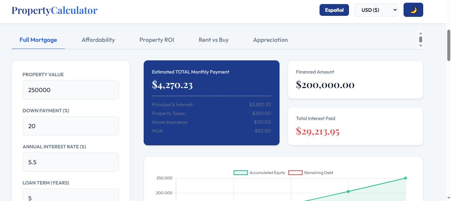Screen dimensions: 451x201
Task: Open the Property ROI calculator tab
Action: click(157, 39)
